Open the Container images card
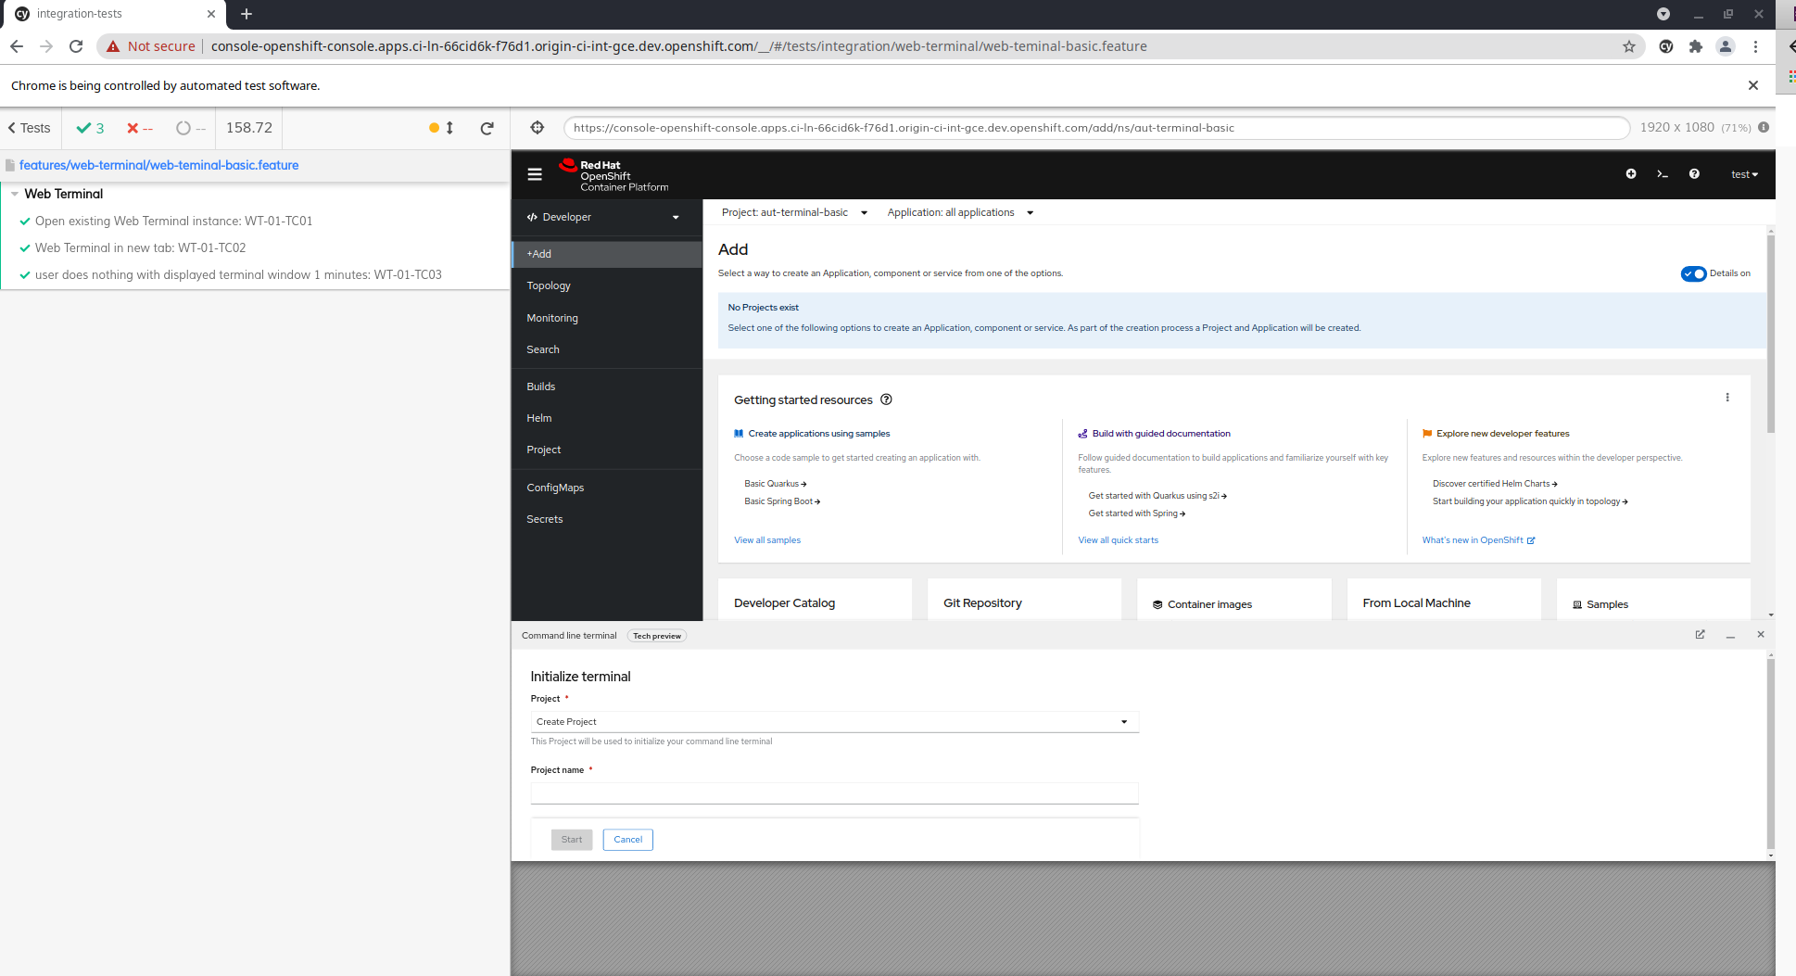Screen dimensions: 1796x976 click(x=1234, y=600)
